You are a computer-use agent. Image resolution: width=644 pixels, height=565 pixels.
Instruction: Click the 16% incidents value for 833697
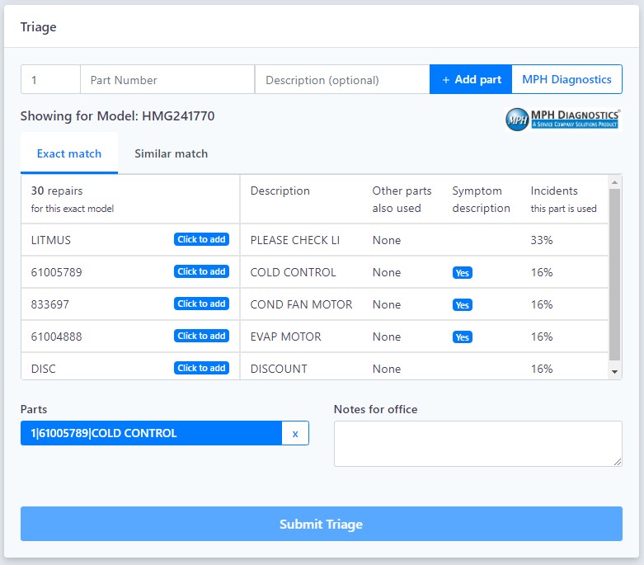pos(541,304)
